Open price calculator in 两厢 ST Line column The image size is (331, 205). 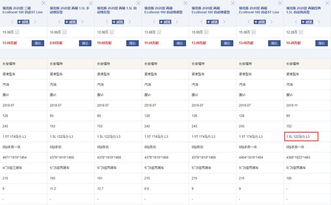pos(254,32)
